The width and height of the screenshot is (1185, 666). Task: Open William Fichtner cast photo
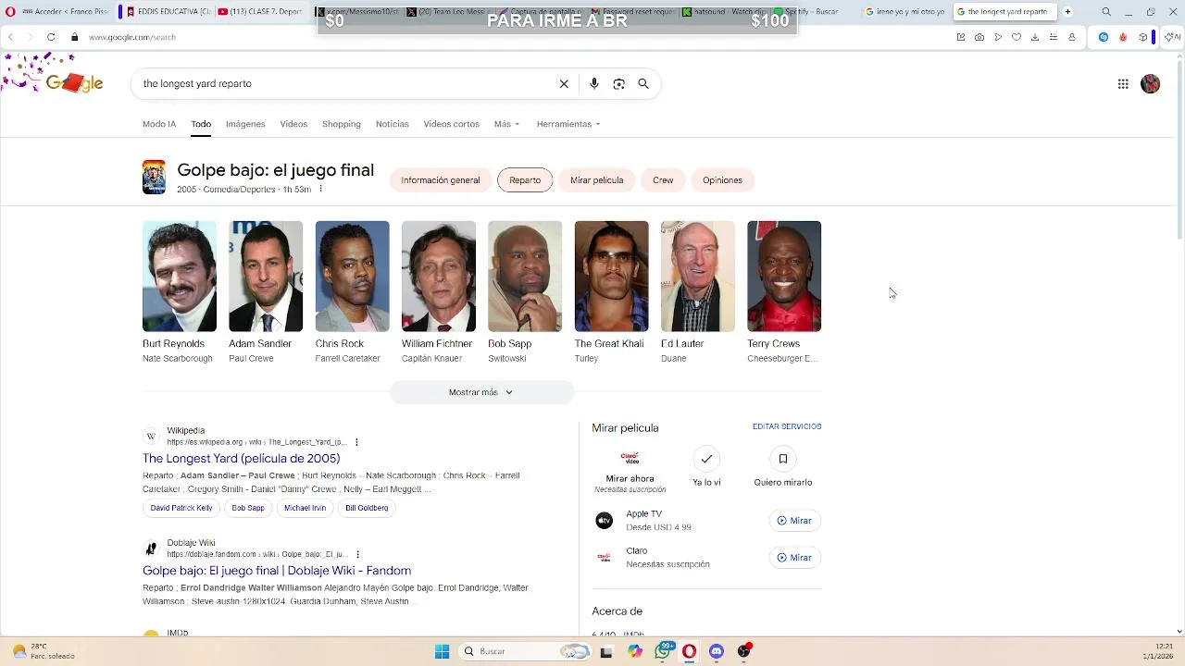point(439,277)
